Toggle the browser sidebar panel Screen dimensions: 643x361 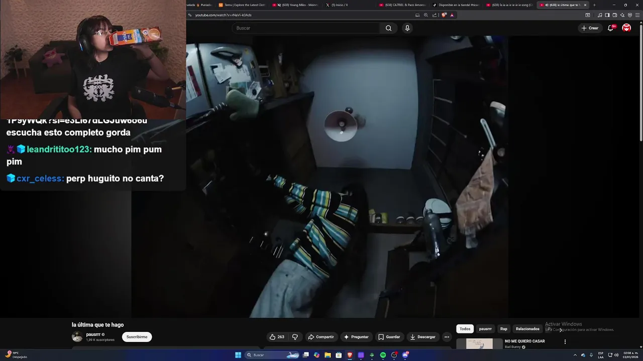pos(607,15)
